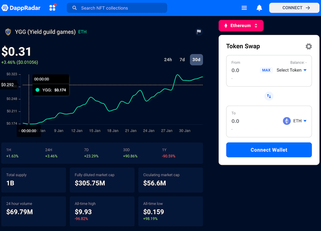
Task: Click the DappRadar logo
Action: point(21,8)
